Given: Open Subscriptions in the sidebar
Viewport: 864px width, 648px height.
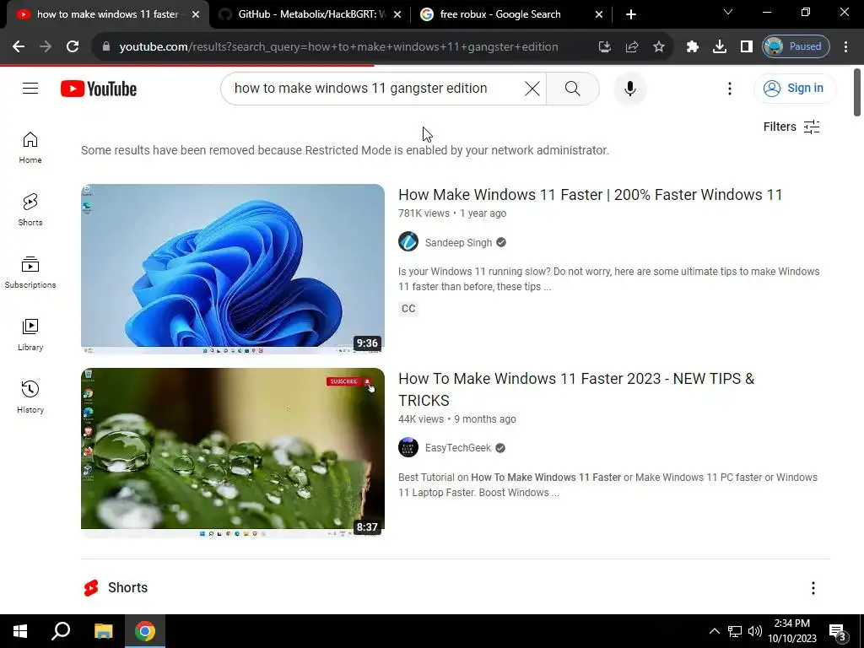Looking at the screenshot, I should coord(30,273).
